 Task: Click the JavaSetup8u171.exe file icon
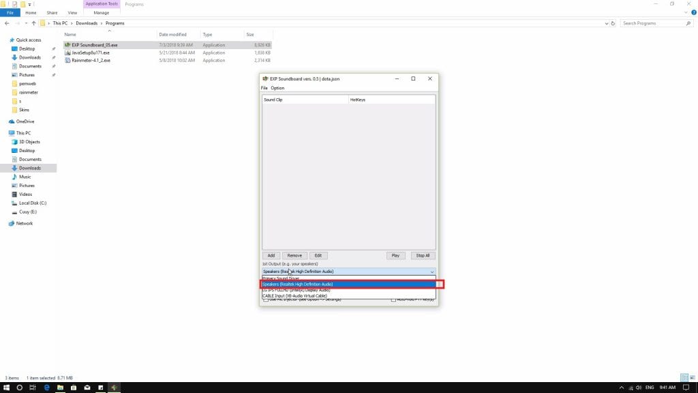[x=67, y=53]
